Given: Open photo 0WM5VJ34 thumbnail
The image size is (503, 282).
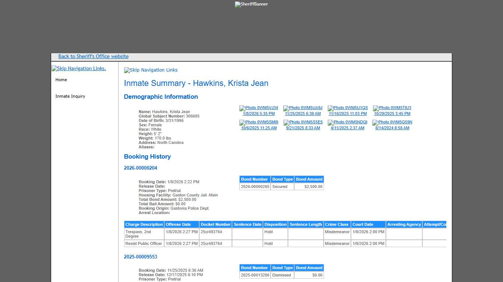Looking at the screenshot, I should click(258, 108).
